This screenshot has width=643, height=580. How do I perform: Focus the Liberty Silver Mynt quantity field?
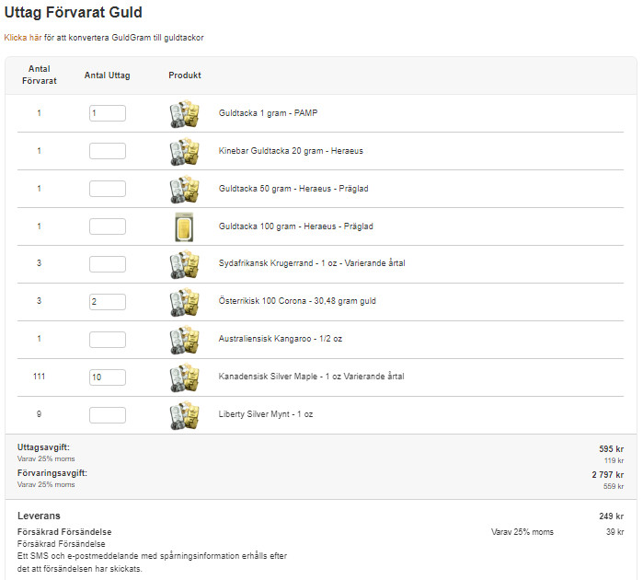point(108,415)
